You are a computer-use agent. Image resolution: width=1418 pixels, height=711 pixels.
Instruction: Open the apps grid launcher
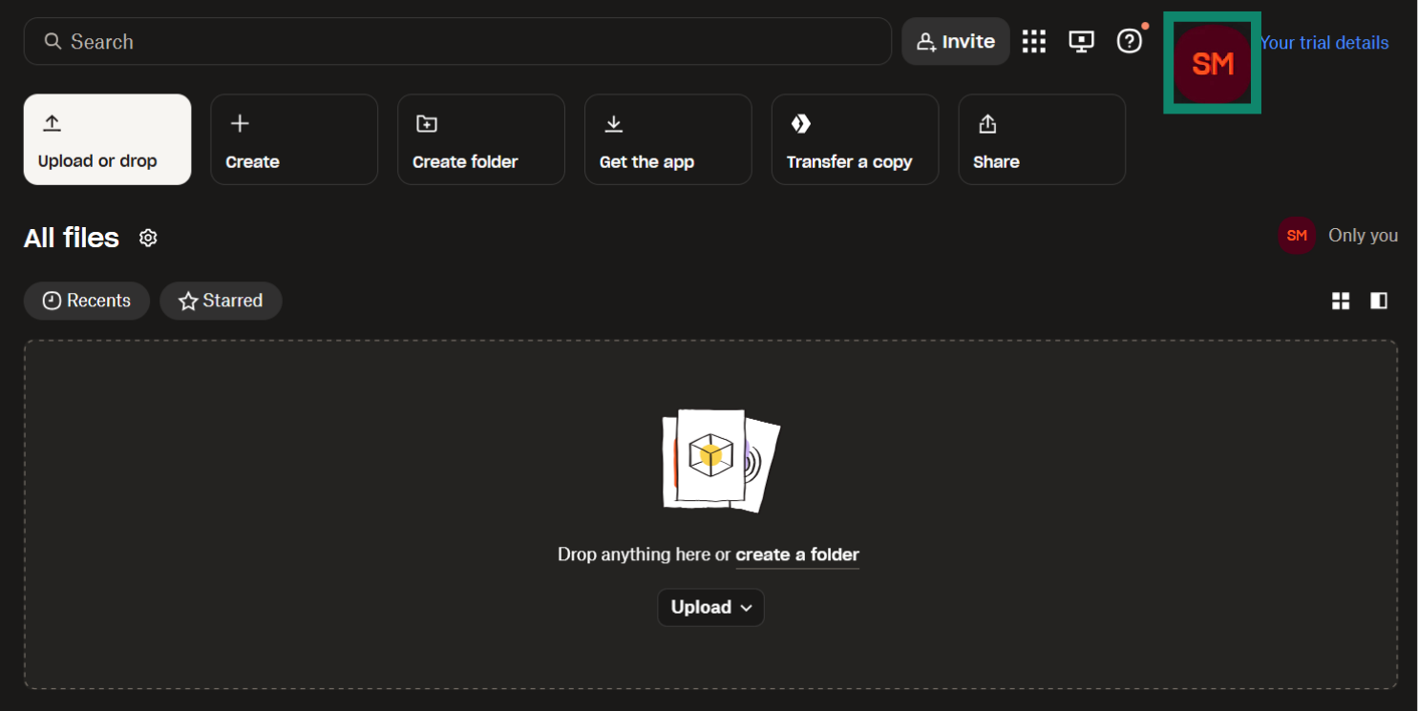(1034, 41)
